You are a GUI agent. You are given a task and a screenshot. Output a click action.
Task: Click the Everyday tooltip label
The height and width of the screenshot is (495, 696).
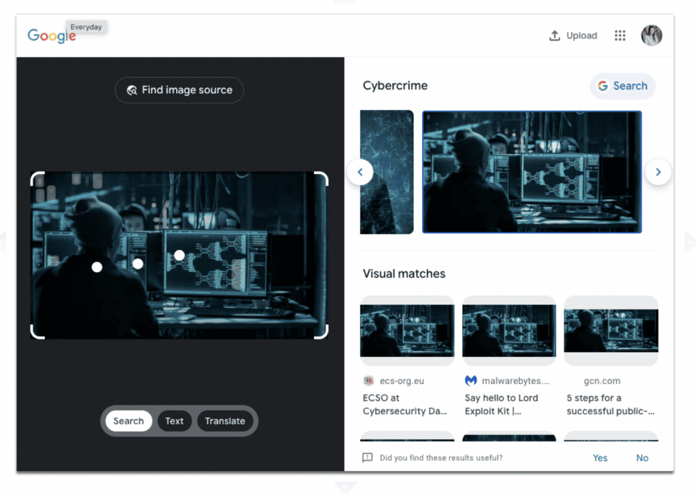pos(86,27)
